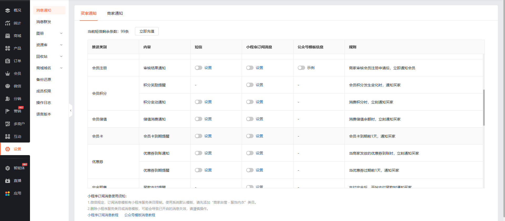Select the 订单 orders icon
Viewport: 505px width, 221px height.
[x=8, y=61]
